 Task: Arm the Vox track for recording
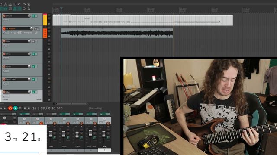pyautogui.click(x=4, y=92)
